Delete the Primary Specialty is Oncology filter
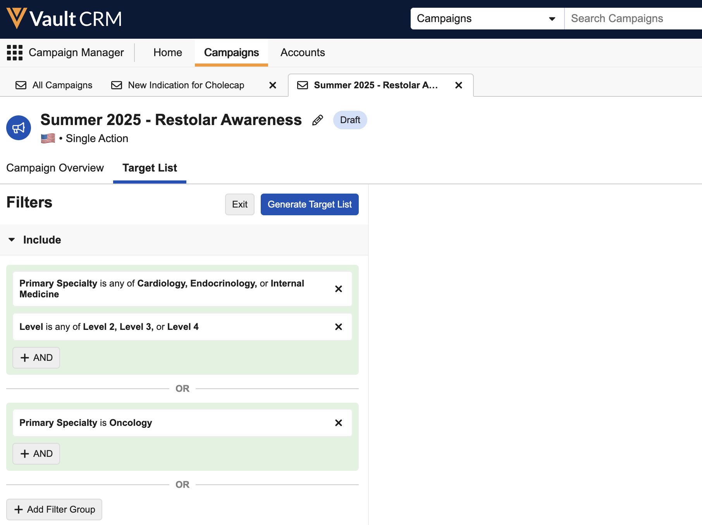The image size is (702, 525). pos(338,423)
